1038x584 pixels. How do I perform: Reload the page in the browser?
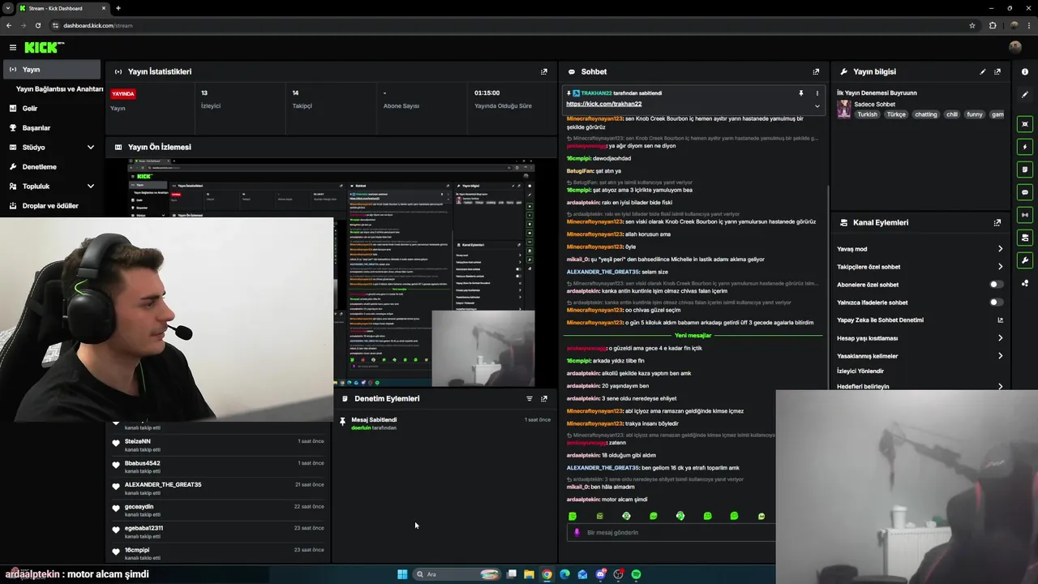(37, 25)
